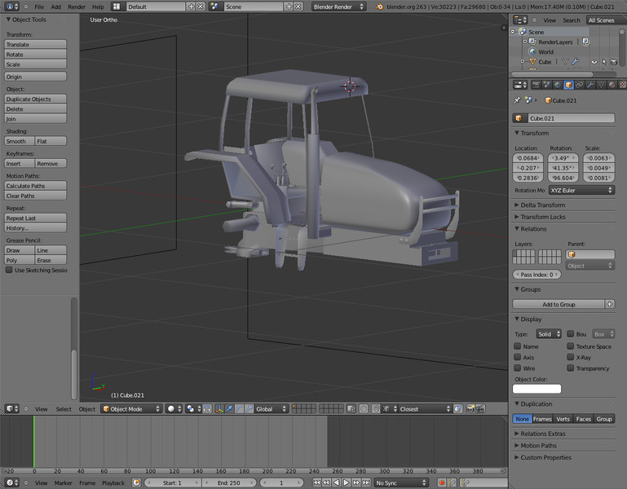This screenshot has width=627, height=489.
Task: Click the Translate button
Action: coord(36,44)
